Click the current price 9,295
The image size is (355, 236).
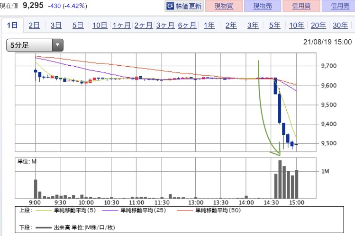pos(33,5)
